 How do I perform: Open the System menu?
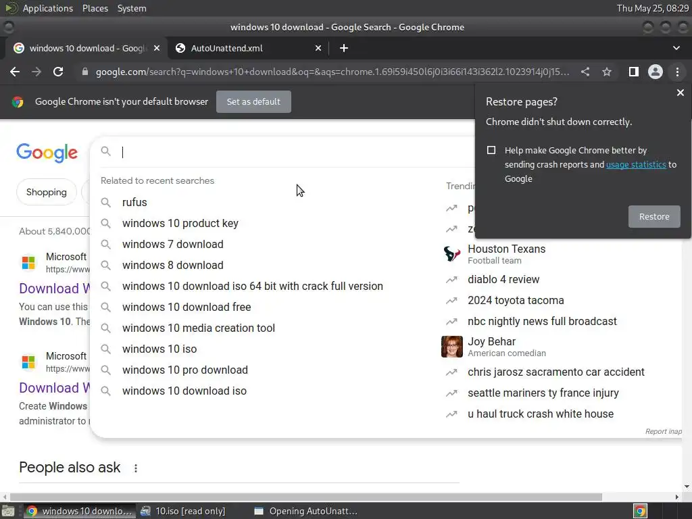(132, 8)
